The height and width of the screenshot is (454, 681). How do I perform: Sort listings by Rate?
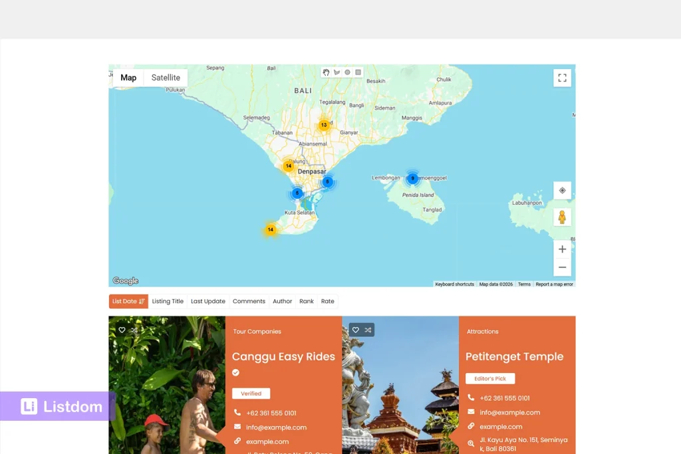(327, 301)
